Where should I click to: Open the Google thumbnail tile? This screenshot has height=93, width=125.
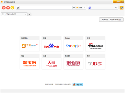tap(73, 44)
